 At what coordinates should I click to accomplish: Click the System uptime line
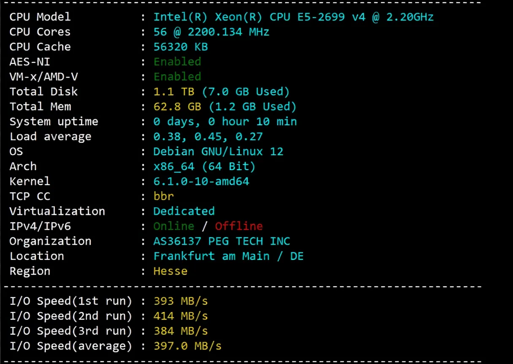pyautogui.click(x=225, y=121)
